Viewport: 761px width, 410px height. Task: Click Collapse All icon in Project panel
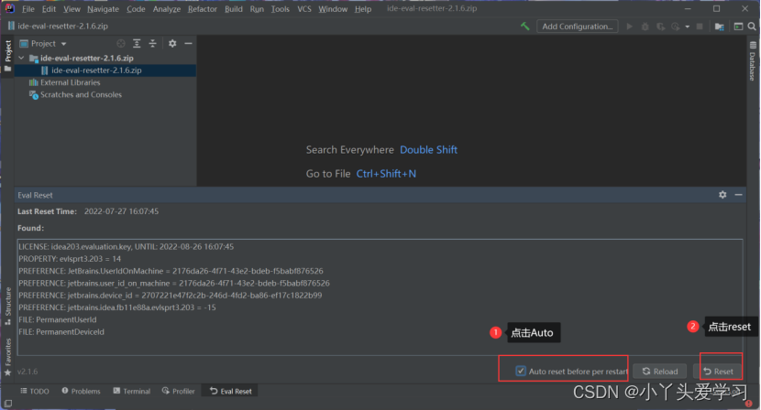[x=152, y=44]
